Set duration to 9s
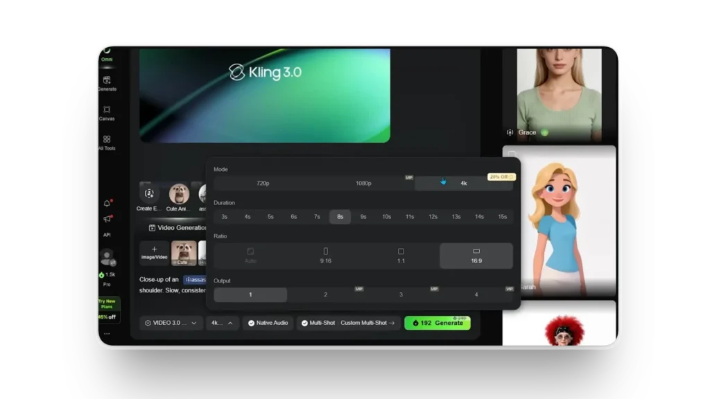710x399 pixels. click(363, 217)
